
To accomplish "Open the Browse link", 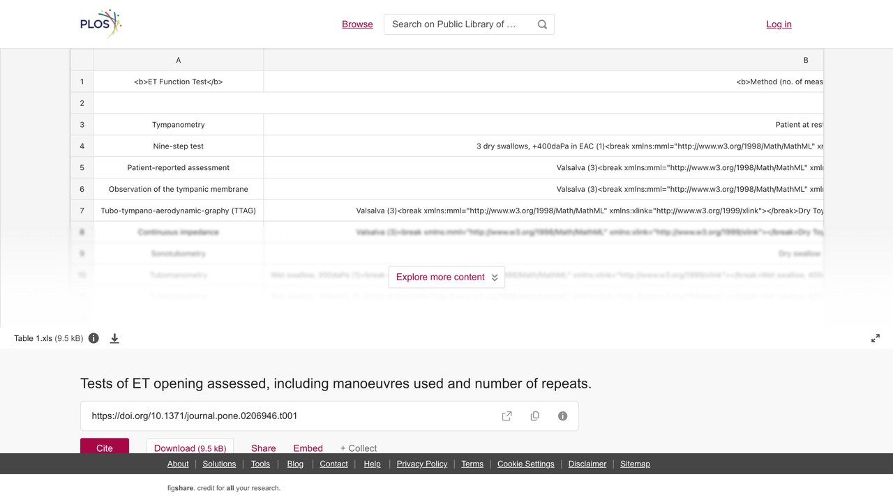I will (357, 24).
